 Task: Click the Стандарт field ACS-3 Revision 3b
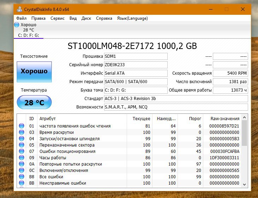[x=176, y=99]
